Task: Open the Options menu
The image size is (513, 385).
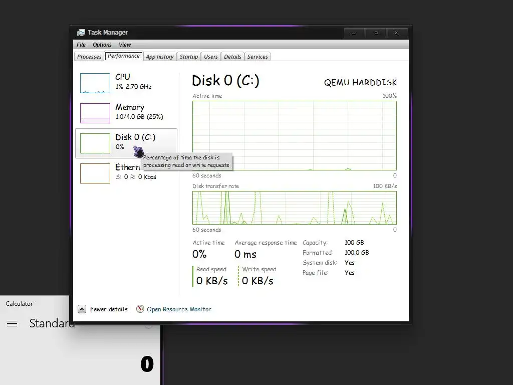Action: 102,45
